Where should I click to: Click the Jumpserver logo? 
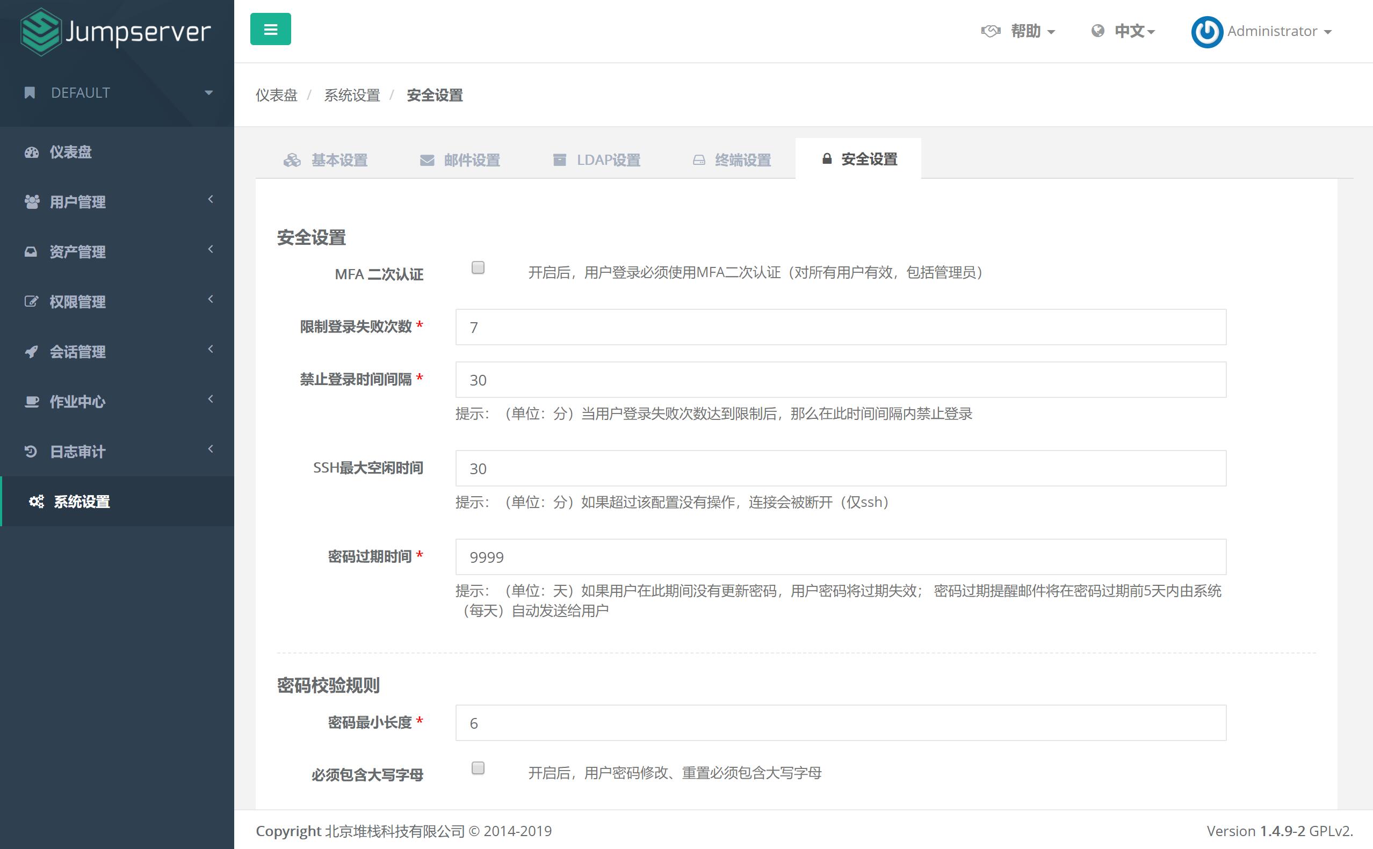(x=115, y=32)
